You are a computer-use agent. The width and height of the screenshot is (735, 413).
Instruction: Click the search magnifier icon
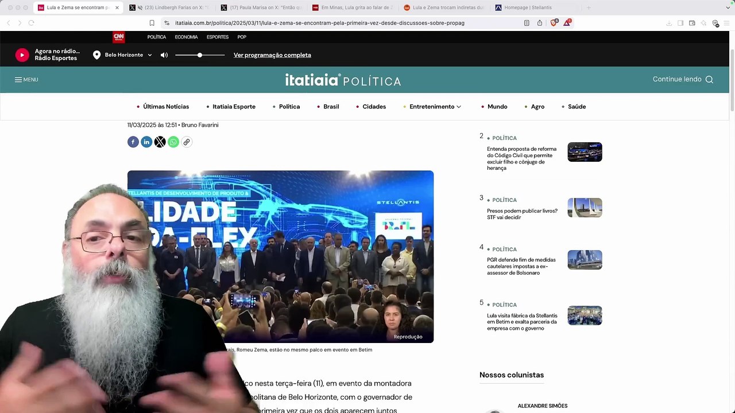709,80
